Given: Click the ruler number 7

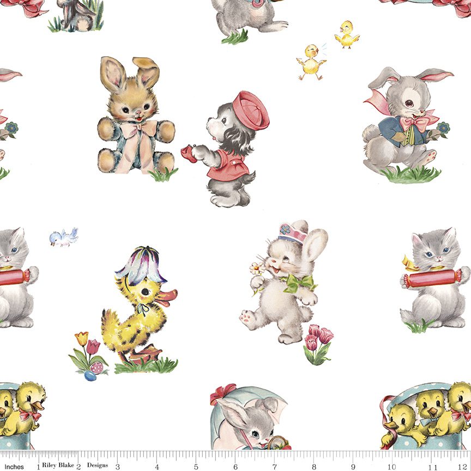Looking at the screenshot, I should click(274, 467).
